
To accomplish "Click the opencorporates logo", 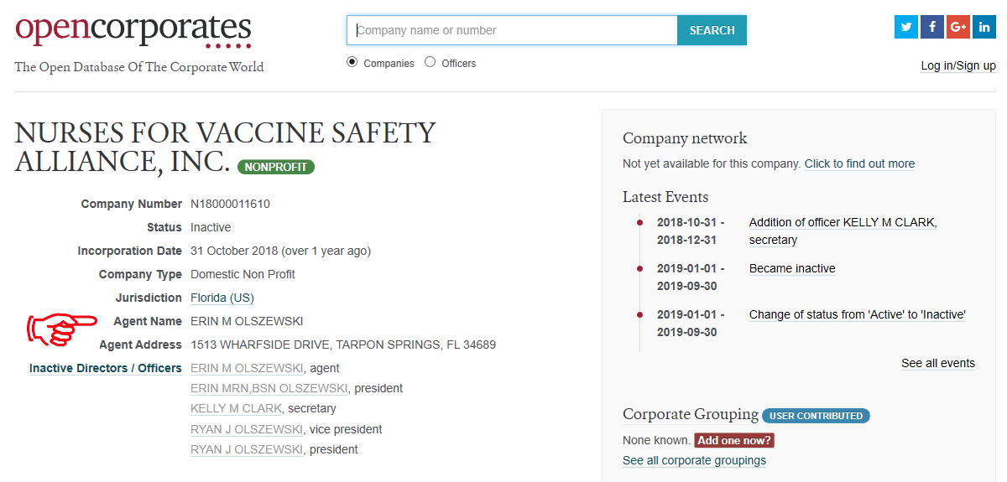I will click(133, 30).
